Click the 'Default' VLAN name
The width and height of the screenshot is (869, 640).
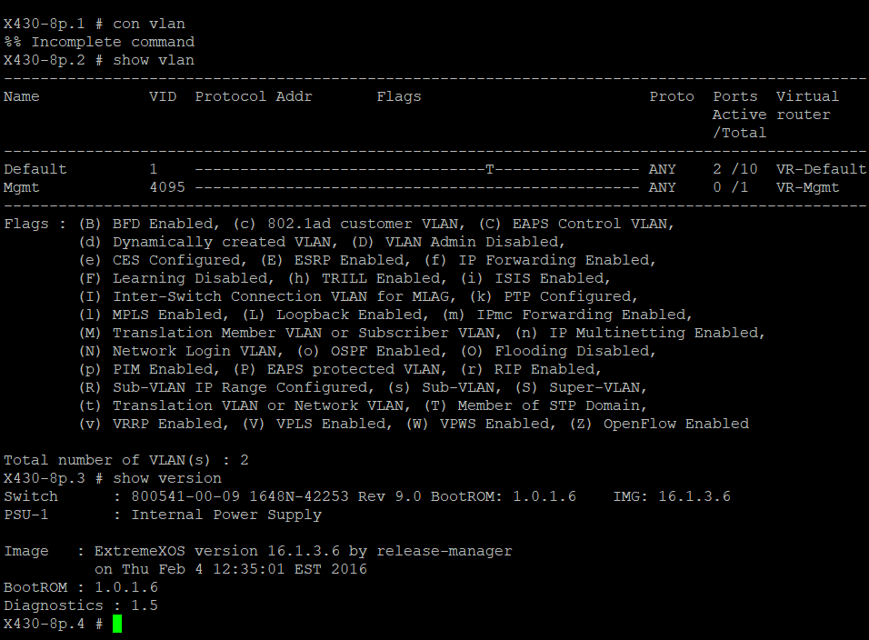click(x=35, y=169)
